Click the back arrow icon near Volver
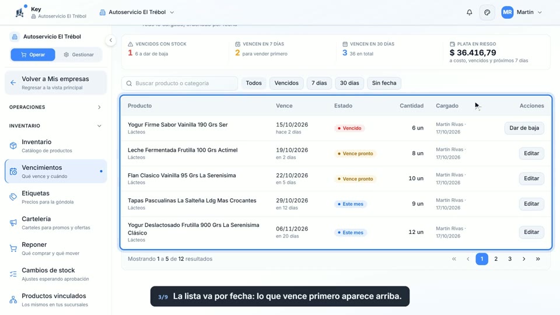Screen dimensions: 560x315 tap(13, 83)
